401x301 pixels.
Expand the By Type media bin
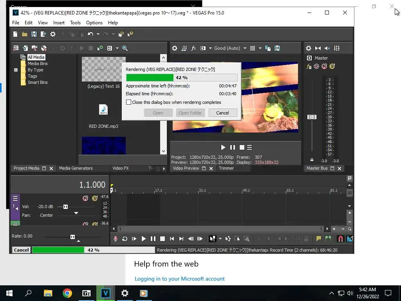point(16,70)
